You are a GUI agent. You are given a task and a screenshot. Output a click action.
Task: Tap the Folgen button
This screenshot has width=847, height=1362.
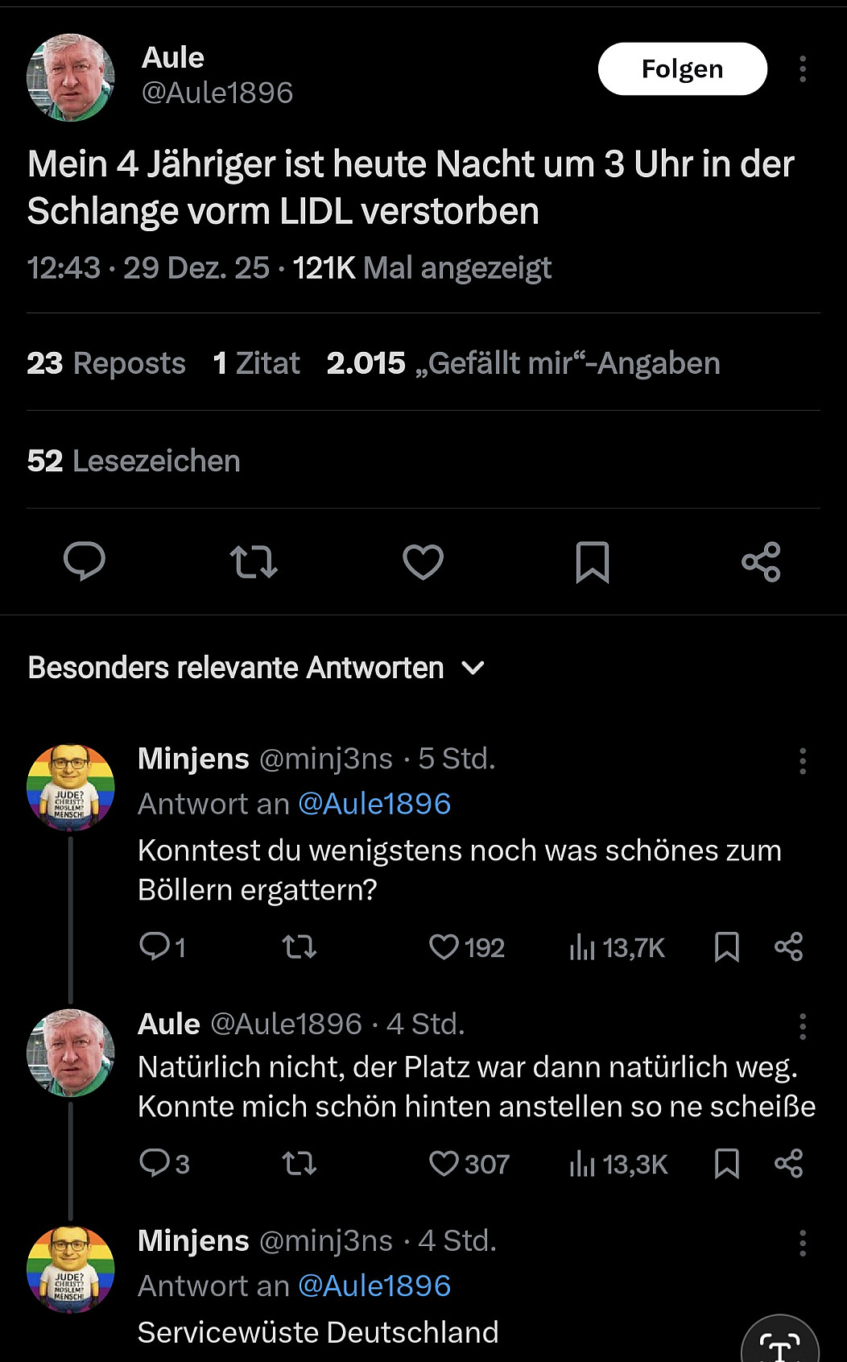[682, 69]
